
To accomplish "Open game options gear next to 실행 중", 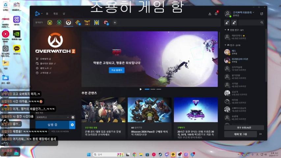I will click(x=72, y=125).
